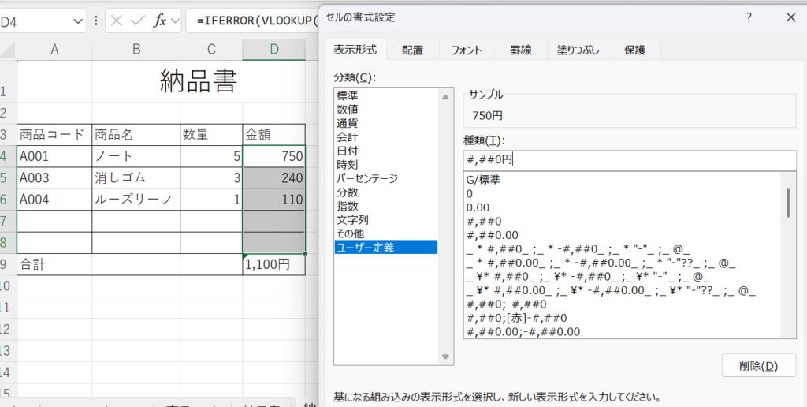Click the select-all corner triangle of sheet
807x407 pixels.
8,50
